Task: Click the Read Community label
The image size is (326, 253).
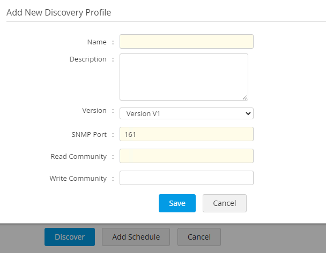Action: pyautogui.click(x=78, y=156)
